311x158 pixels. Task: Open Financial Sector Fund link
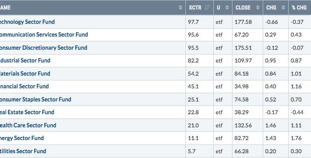(x=24, y=86)
